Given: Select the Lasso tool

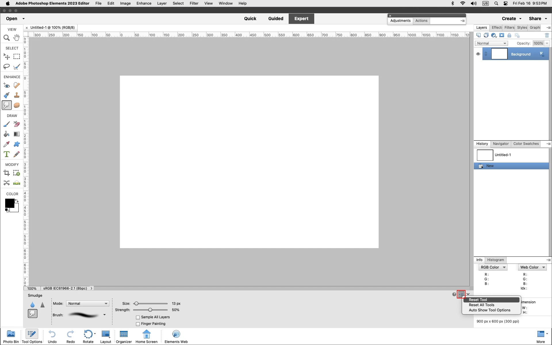Looking at the screenshot, I should (x=6, y=66).
